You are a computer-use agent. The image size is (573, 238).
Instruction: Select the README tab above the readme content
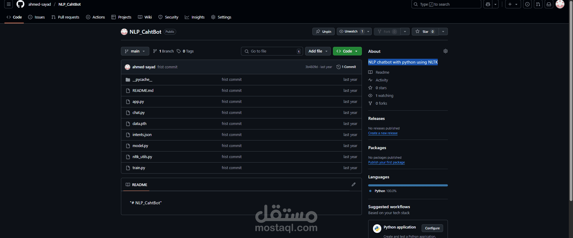pos(136,185)
